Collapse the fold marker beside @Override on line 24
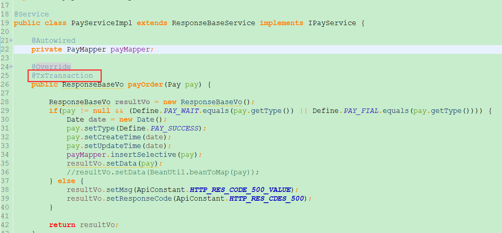Screen dimensions: 502x233 (x=11, y=67)
